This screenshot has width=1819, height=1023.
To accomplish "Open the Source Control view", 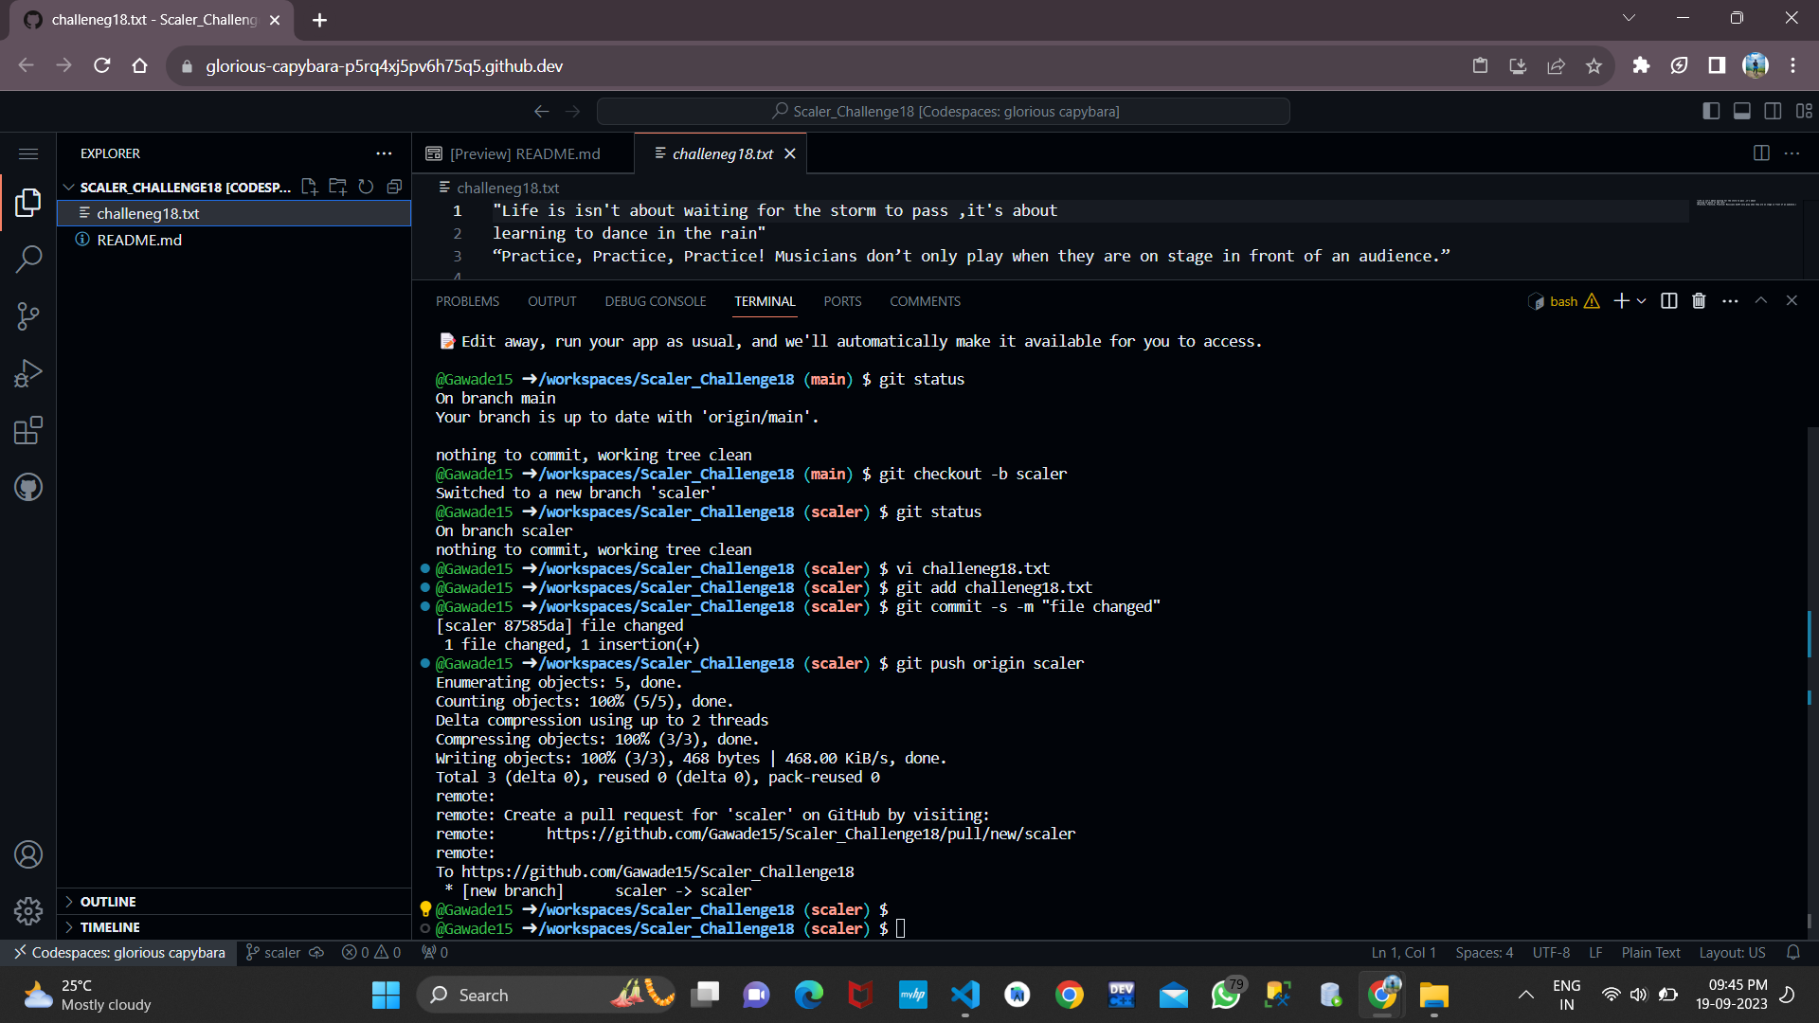I will coord(28,315).
